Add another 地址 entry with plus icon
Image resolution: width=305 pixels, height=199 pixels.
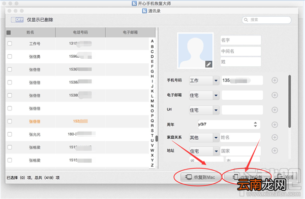click(x=274, y=150)
